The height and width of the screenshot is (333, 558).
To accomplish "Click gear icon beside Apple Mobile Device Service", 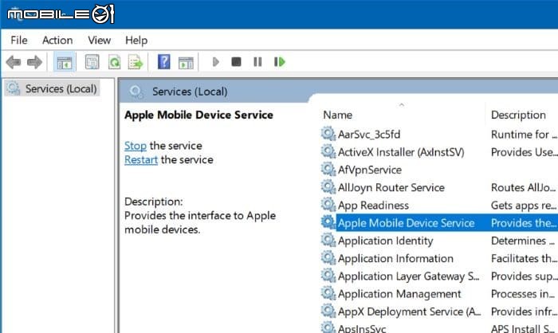I will pos(328,222).
